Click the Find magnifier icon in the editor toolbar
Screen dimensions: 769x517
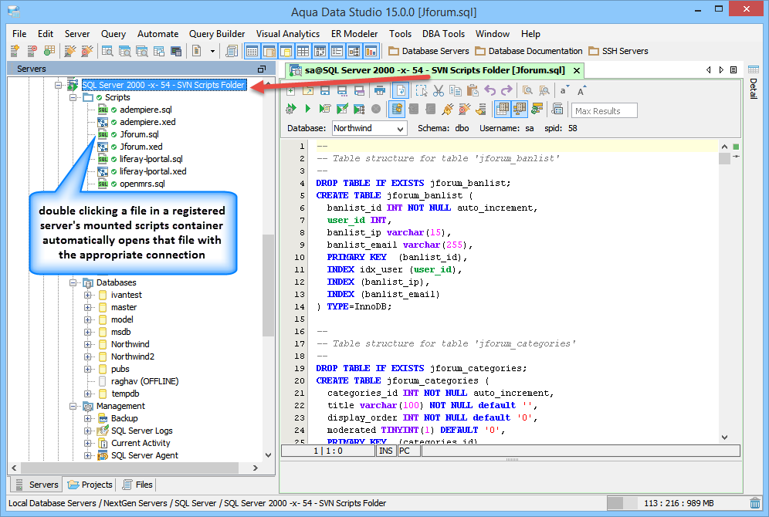click(x=527, y=90)
